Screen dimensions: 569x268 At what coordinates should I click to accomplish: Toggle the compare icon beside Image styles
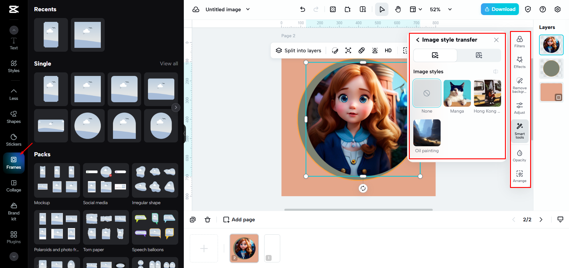tap(496, 72)
